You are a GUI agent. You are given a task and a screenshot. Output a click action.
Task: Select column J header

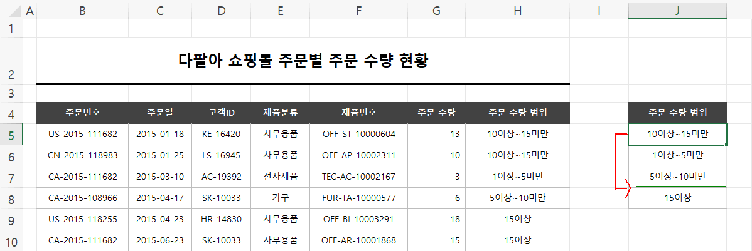[677, 11]
